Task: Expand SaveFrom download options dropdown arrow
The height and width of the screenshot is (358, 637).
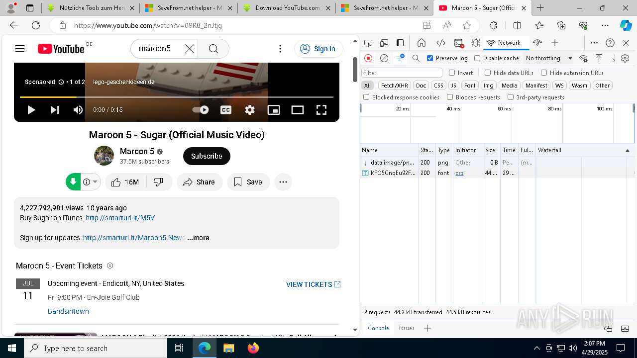Action: [95, 182]
